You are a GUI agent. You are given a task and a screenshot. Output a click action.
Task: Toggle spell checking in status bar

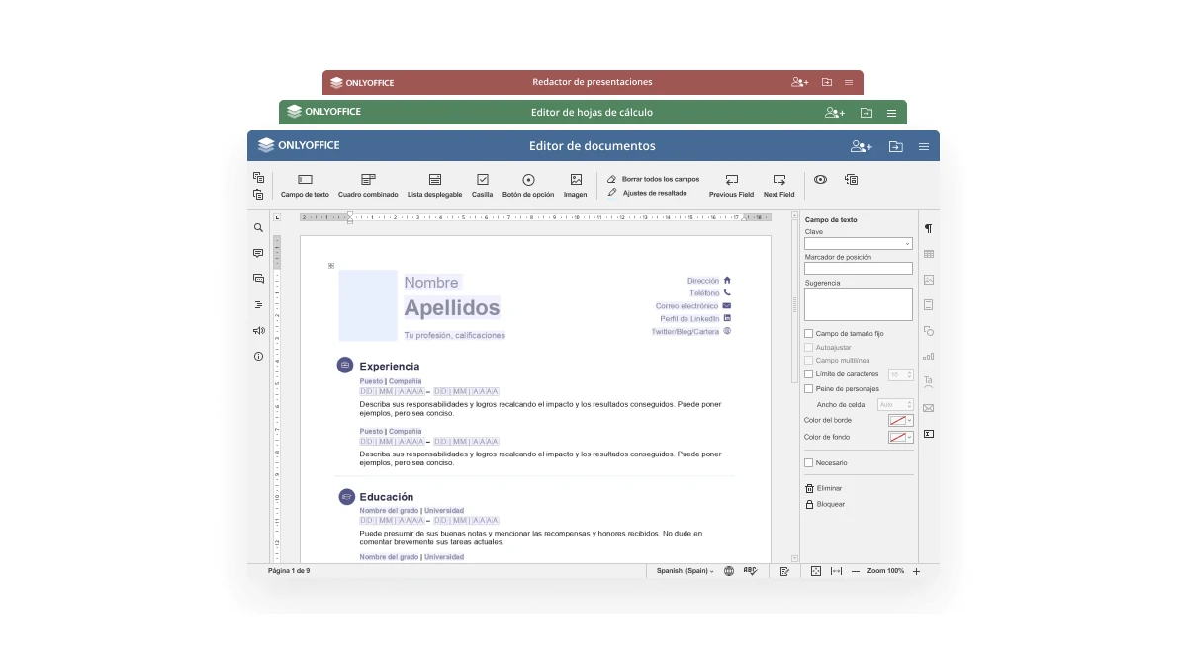point(750,571)
